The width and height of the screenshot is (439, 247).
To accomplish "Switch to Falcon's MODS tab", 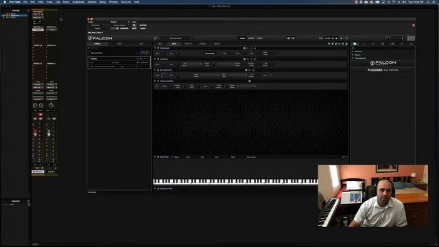I will [x=217, y=44].
